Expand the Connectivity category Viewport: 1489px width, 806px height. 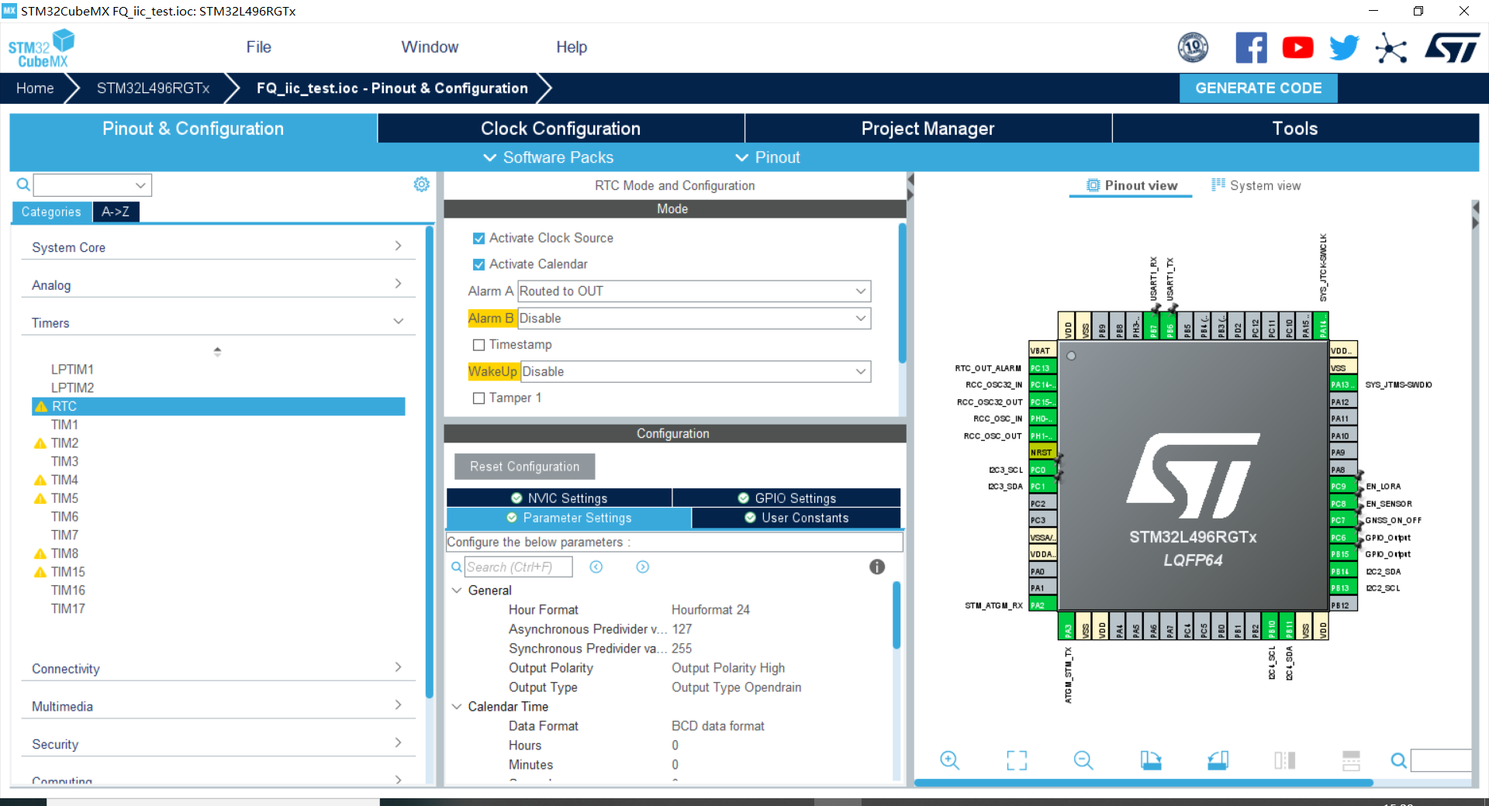(217, 669)
